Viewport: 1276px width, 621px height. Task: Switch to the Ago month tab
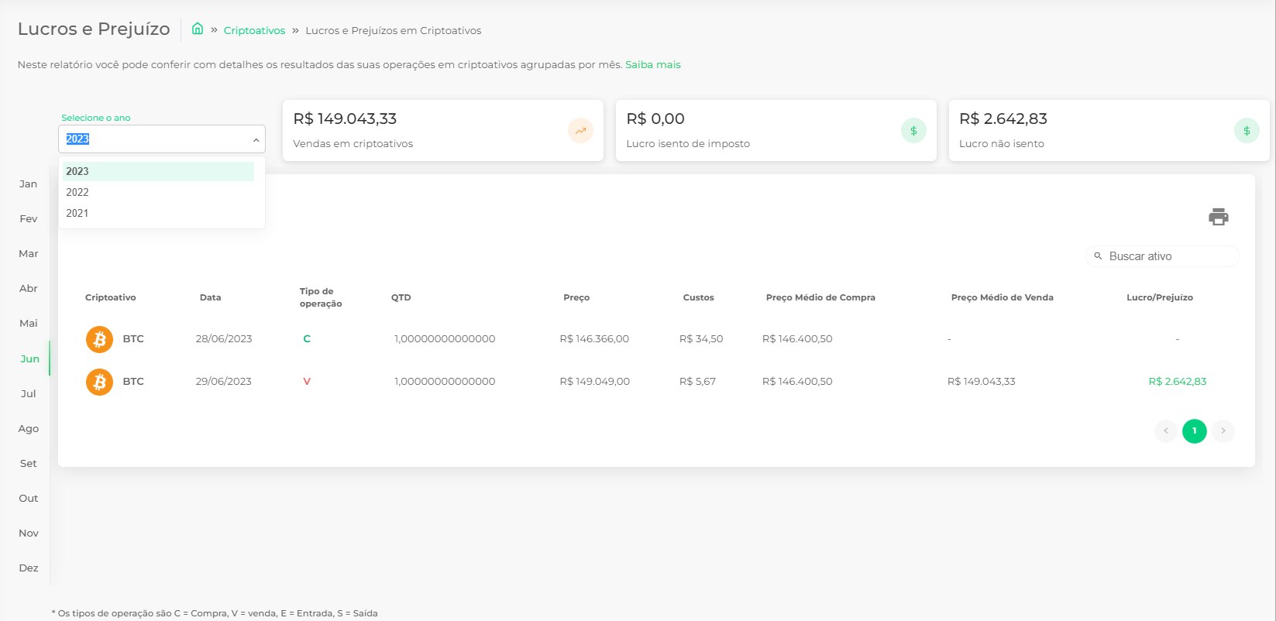pyautogui.click(x=29, y=429)
